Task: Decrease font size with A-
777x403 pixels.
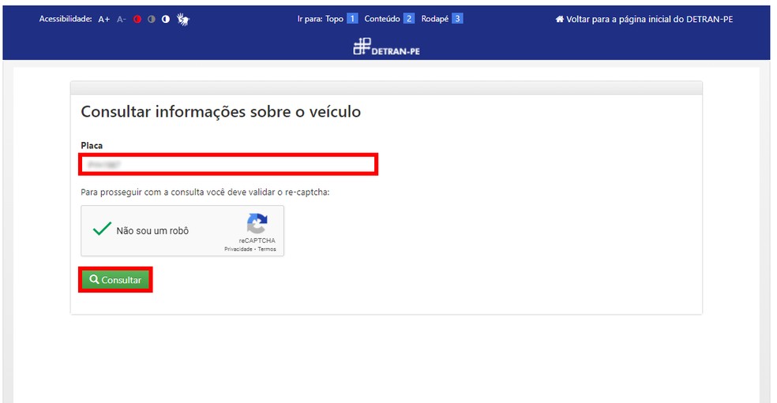Action: tap(122, 19)
